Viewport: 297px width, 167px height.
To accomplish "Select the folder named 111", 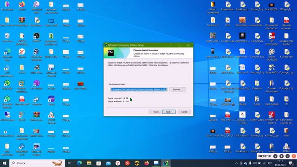I will 286,101.
